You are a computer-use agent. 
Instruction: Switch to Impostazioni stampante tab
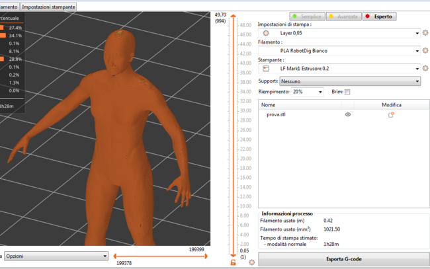coord(48,6)
